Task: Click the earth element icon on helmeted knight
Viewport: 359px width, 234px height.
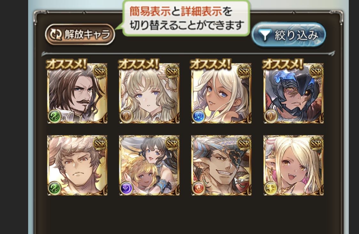Action: 271,117
